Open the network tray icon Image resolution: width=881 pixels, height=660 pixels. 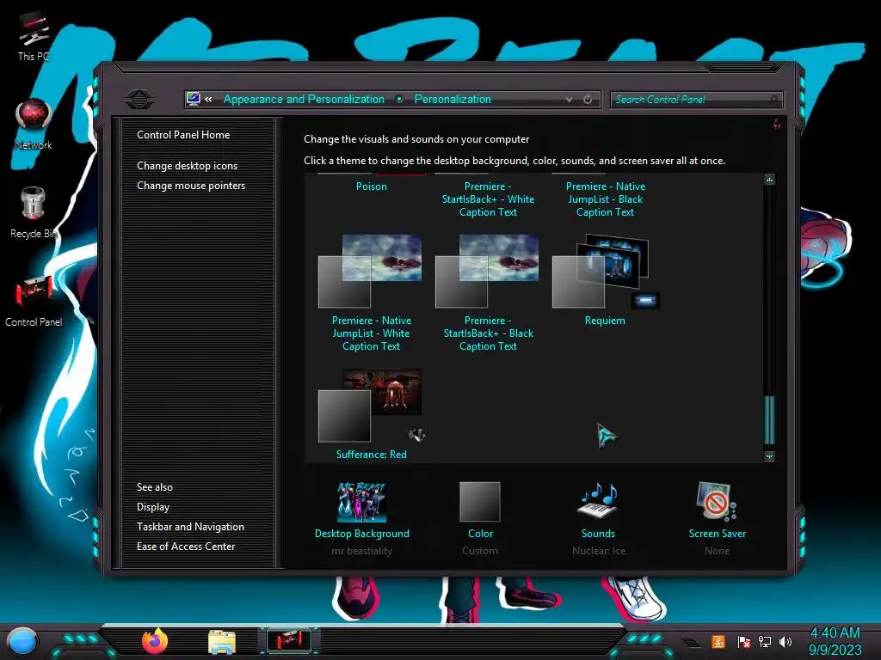(x=765, y=641)
